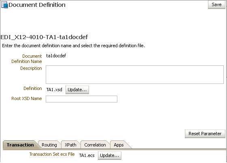Screen dimensions: 227x163
Task: Click the TA1.xsd file name
Action: pyautogui.click(x=54, y=90)
